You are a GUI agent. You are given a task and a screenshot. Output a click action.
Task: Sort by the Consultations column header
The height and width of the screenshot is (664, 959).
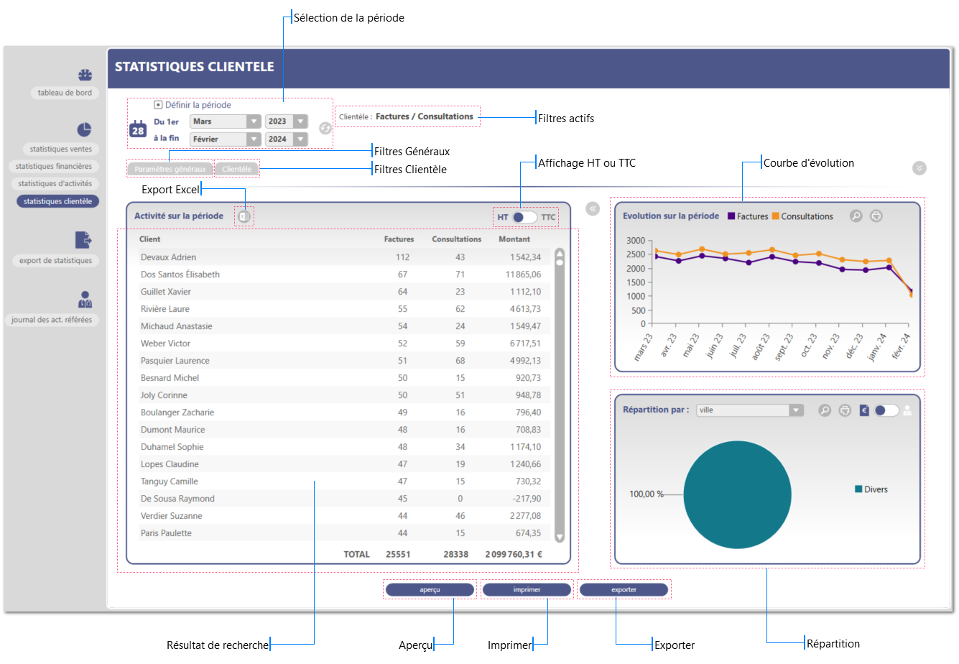click(457, 239)
